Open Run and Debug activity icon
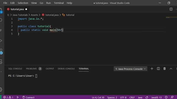 pos(1,41)
